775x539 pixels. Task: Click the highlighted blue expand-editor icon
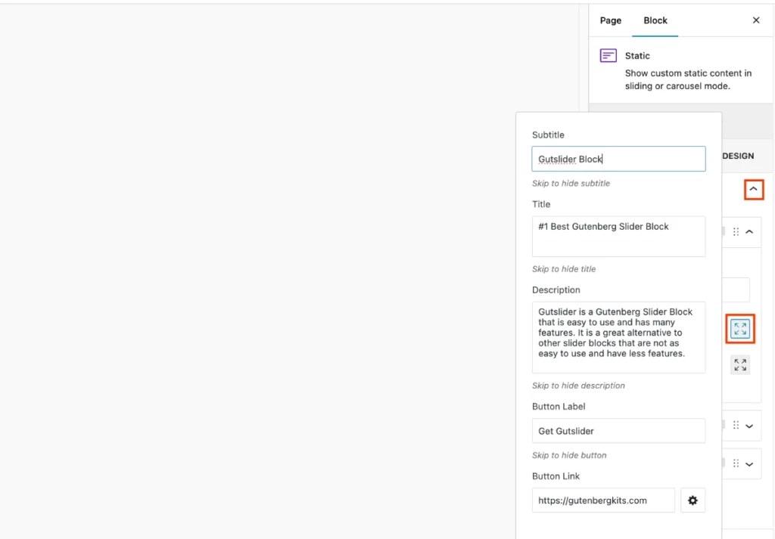tap(740, 329)
